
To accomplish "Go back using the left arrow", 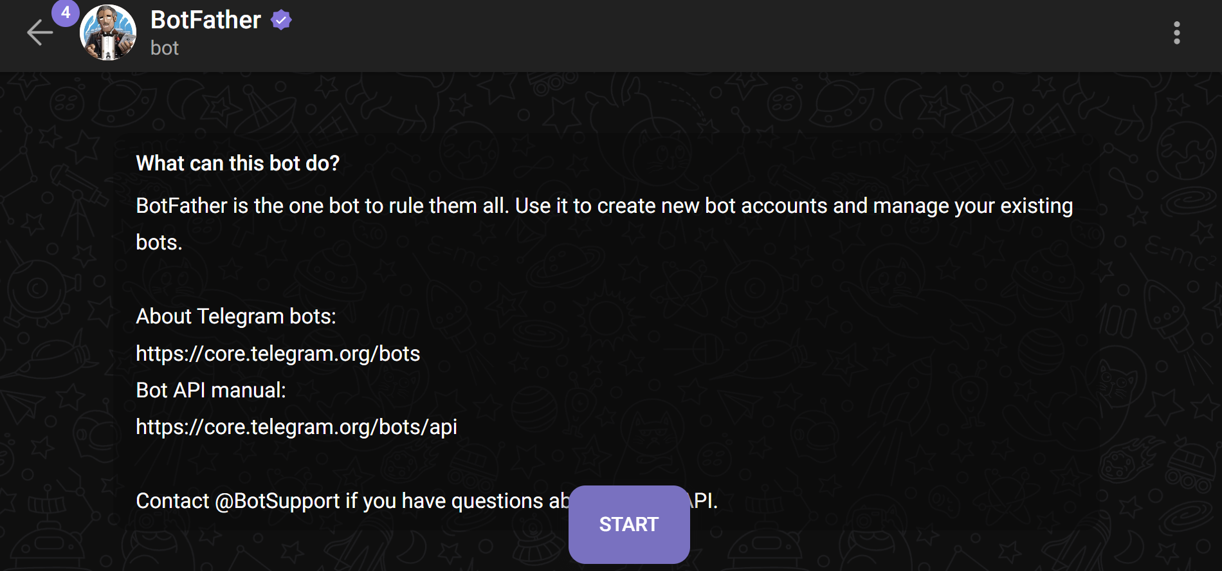I will (x=40, y=33).
